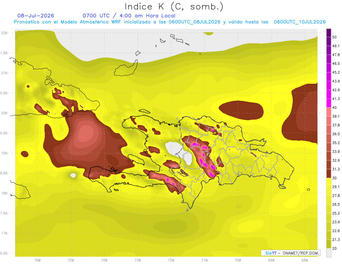Click the colorbar value '32.6'
This screenshot has width=342, height=264.
[x=336, y=160]
